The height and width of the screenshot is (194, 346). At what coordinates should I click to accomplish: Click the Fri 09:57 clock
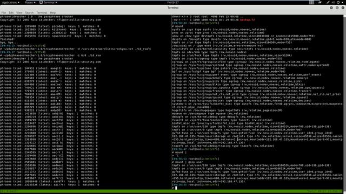[x=173, y=2]
